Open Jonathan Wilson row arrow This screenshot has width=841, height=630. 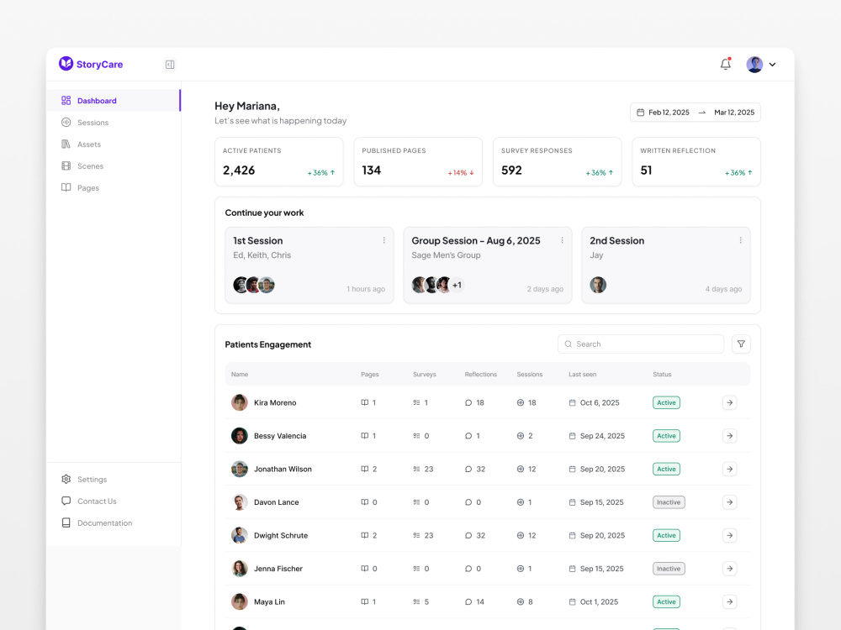pyautogui.click(x=729, y=470)
